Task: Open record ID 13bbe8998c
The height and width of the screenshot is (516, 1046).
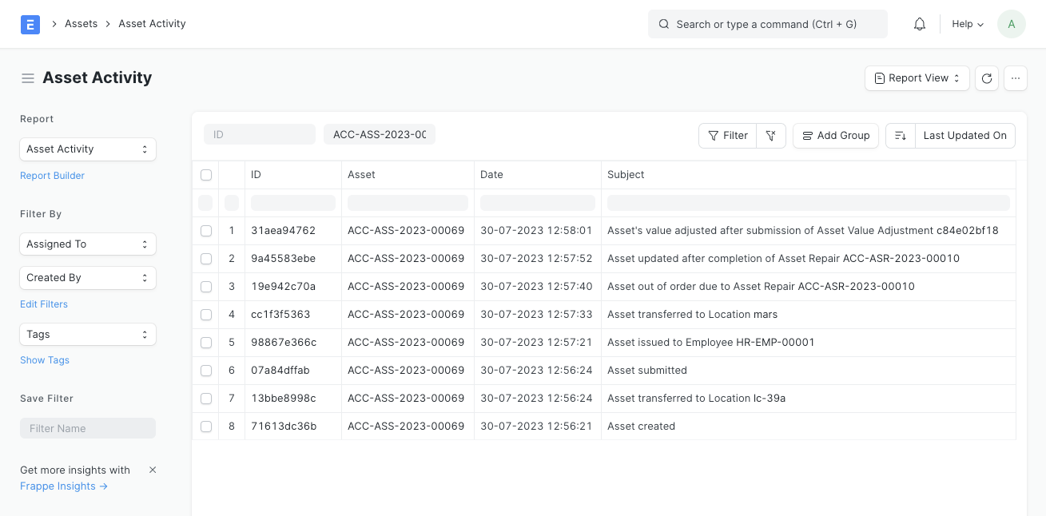Action: [284, 399]
